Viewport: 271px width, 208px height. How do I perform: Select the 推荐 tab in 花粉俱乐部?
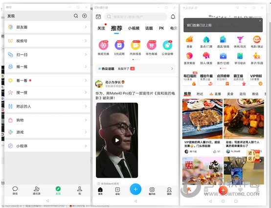pos(116,28)
